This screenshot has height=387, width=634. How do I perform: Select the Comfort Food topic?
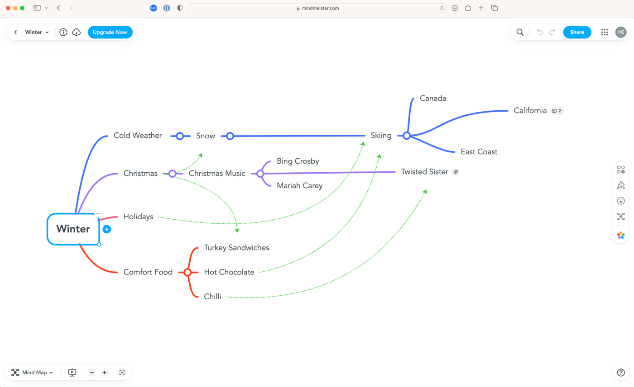click(148, 272)
